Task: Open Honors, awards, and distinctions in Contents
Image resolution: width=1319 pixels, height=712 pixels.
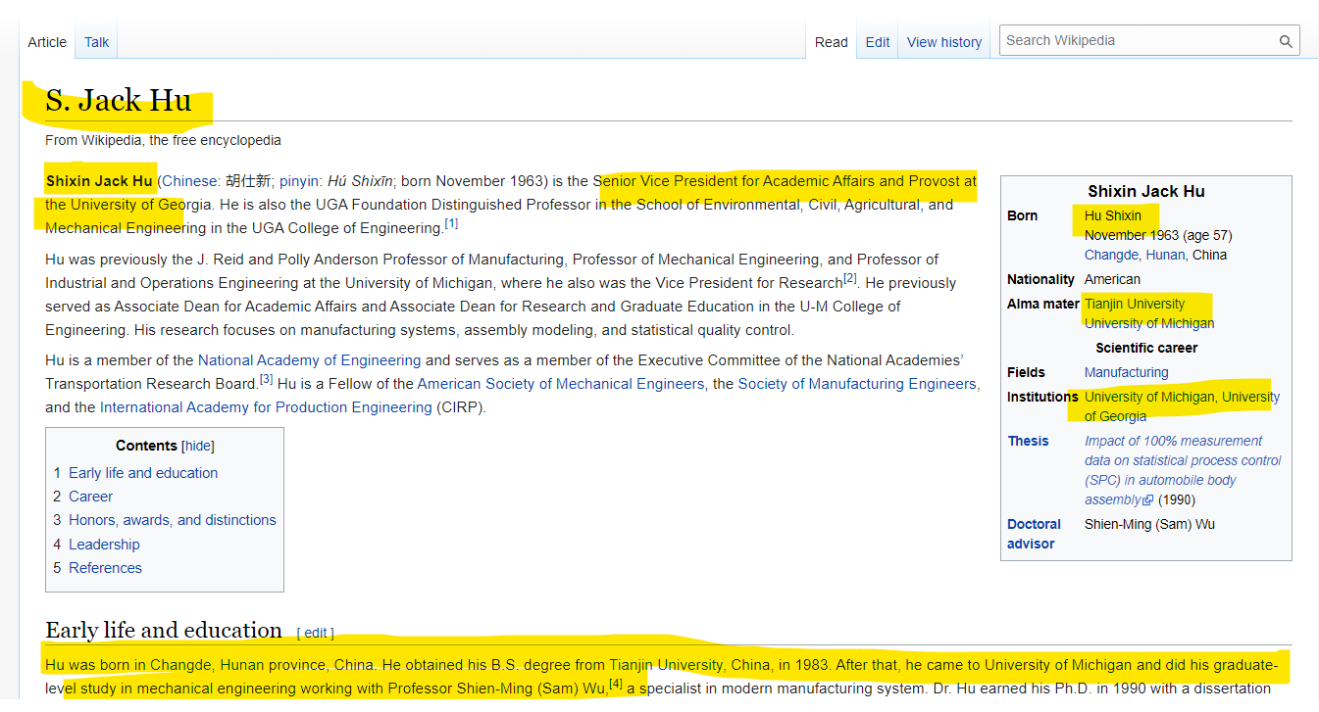Action: coord(173,520)
